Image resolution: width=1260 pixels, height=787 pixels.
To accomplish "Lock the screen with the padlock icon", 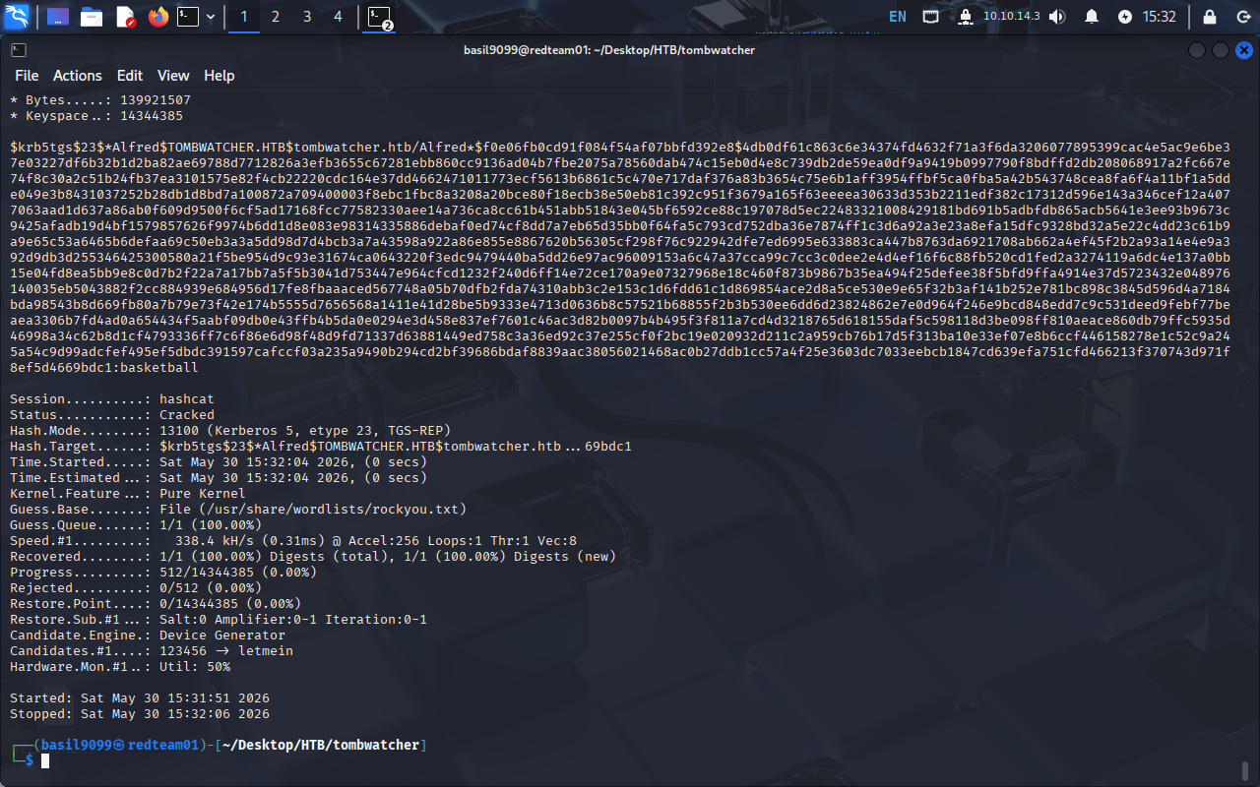I will coord(1210,17).
